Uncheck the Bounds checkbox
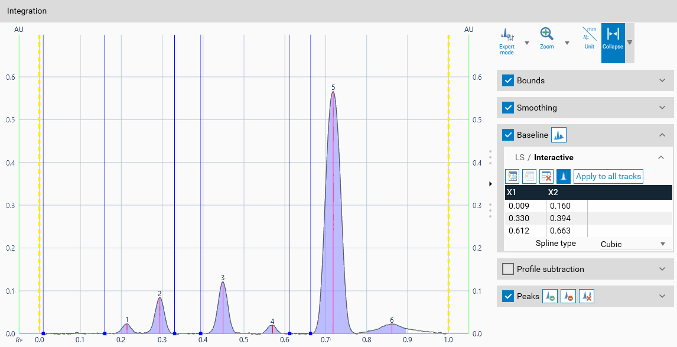Image resolution: width=677 pixels, height=347 pixels. click(x=508, y=80)
